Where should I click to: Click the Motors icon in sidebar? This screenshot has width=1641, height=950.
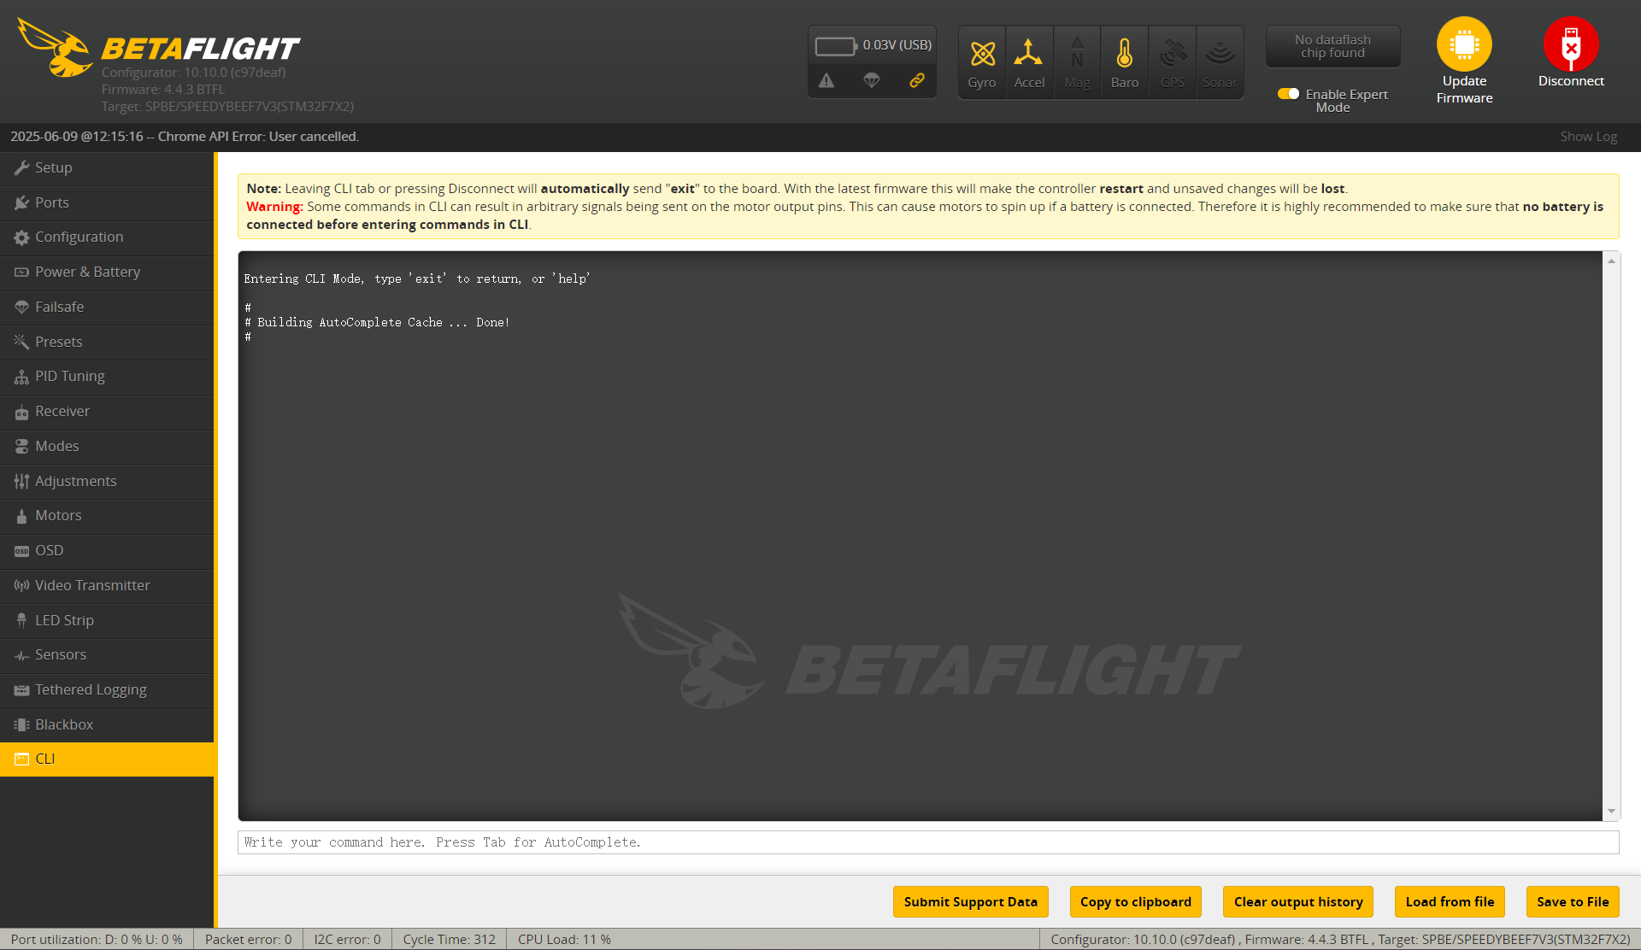21,516
